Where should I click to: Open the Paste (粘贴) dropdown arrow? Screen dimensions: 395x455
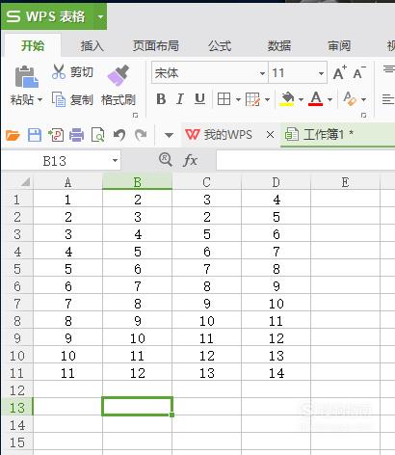(39, 100)
